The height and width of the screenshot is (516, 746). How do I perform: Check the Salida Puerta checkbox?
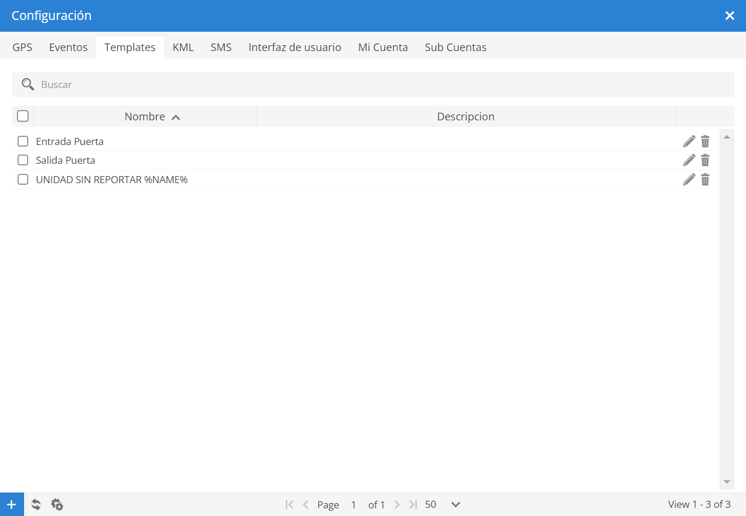[23, 160]
